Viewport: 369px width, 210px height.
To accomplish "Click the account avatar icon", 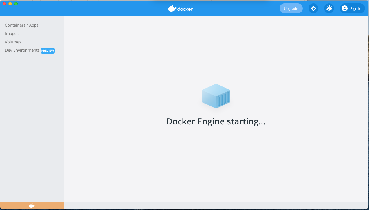I will (344, 8).
